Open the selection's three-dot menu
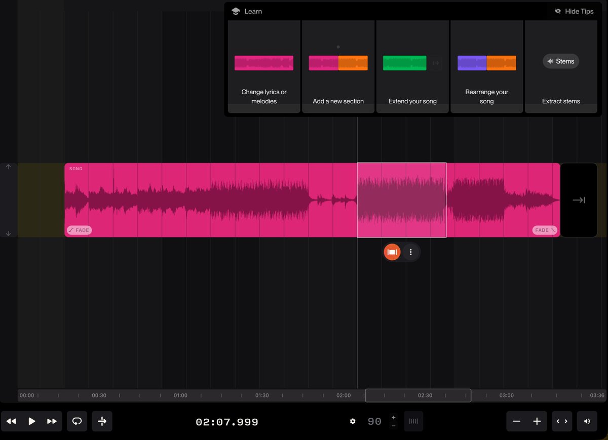The width and height of the screenshot is (608, 440). coord(411,252)
